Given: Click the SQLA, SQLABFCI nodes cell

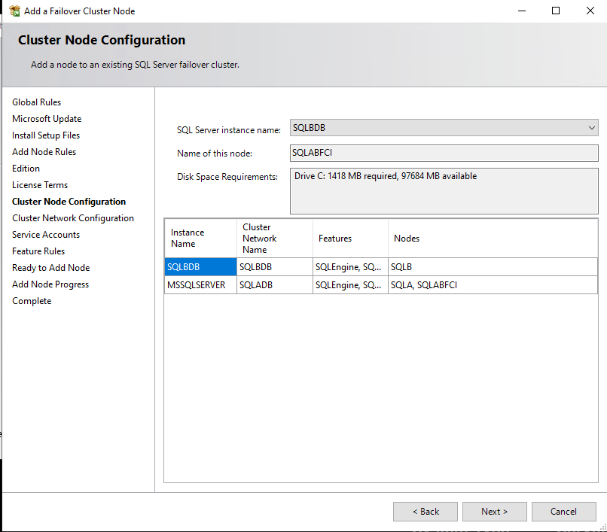Looking at the screenshot, I should tap(493, 284).
